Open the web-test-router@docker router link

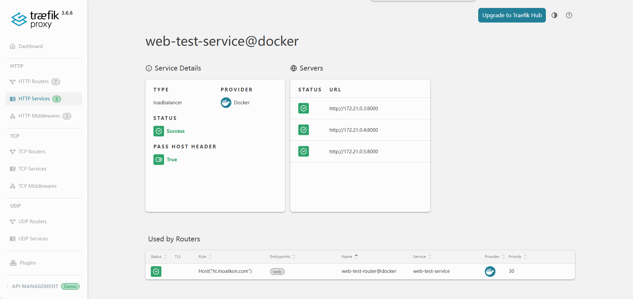coord(369,271)
